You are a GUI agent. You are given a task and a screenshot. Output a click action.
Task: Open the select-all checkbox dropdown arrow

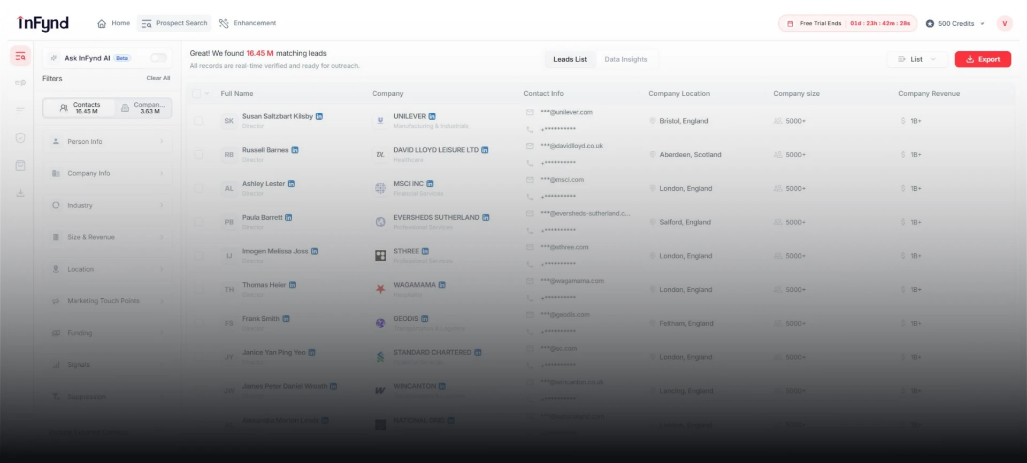[x=207, y=94]
